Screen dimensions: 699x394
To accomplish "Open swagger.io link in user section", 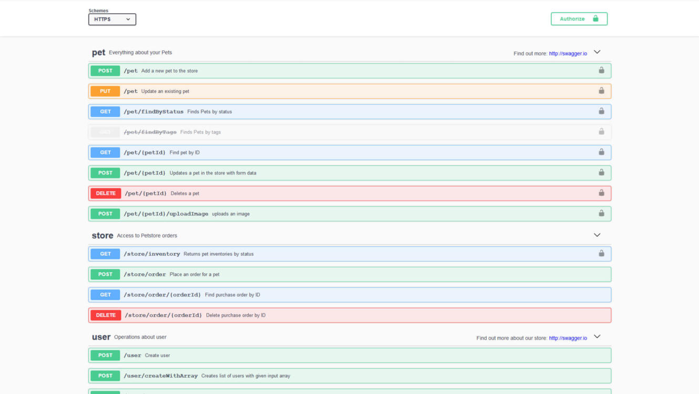I will [568, 338].
